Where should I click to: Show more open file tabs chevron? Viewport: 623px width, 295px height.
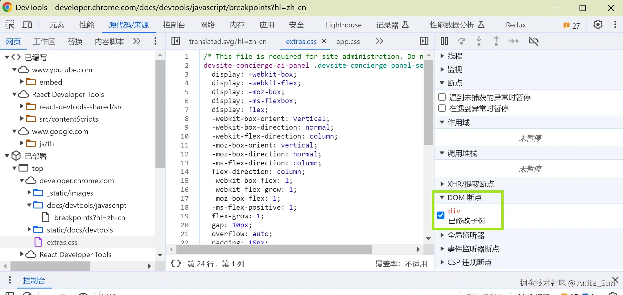pos(380,41)
